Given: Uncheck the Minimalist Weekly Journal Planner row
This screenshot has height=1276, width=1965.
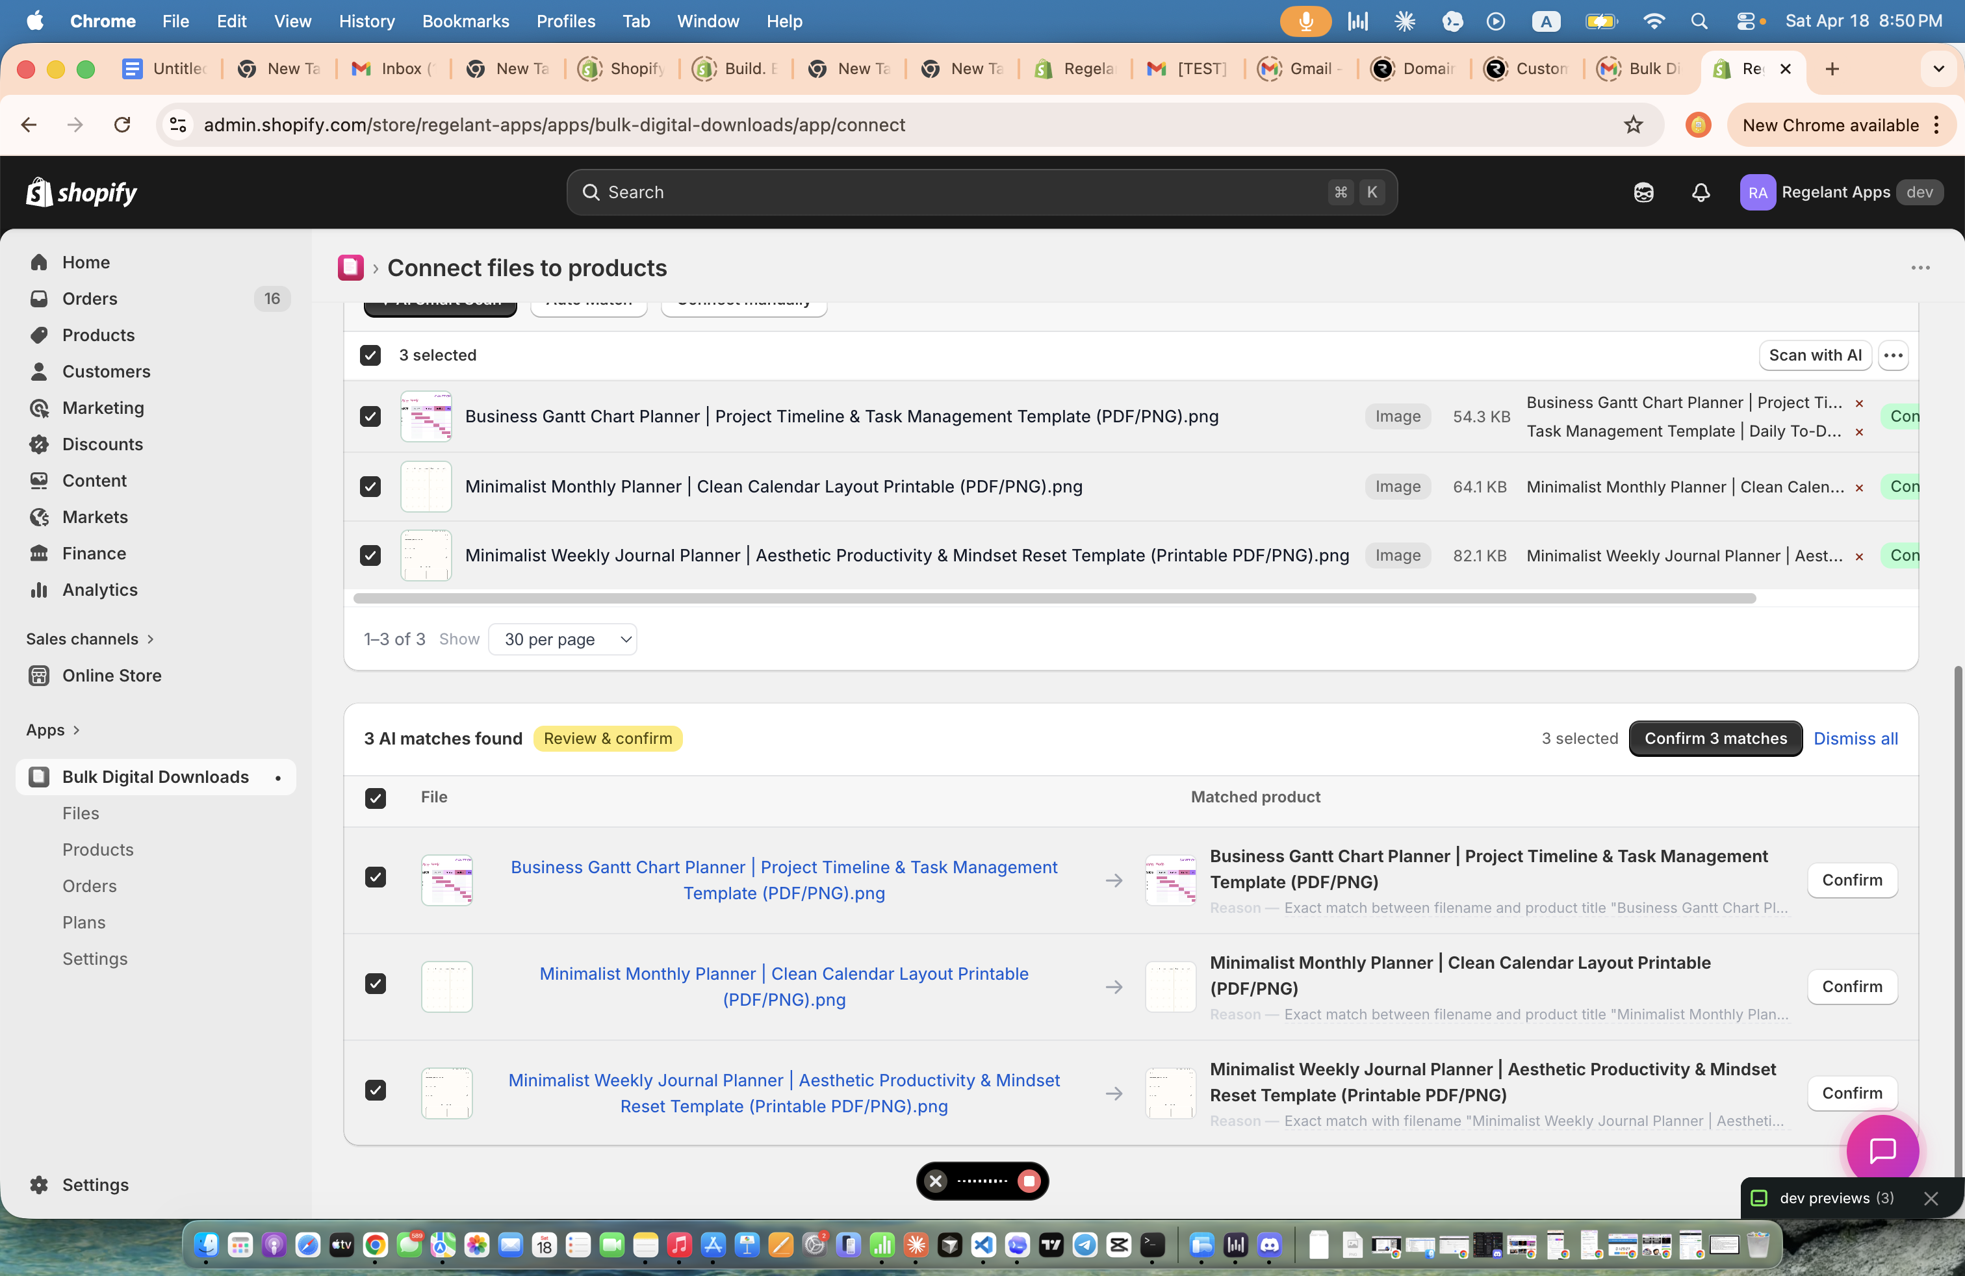Looking at the screenshot, I should click(370, 555).
